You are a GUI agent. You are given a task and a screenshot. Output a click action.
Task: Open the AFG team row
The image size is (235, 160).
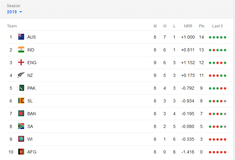click(120, 152)
